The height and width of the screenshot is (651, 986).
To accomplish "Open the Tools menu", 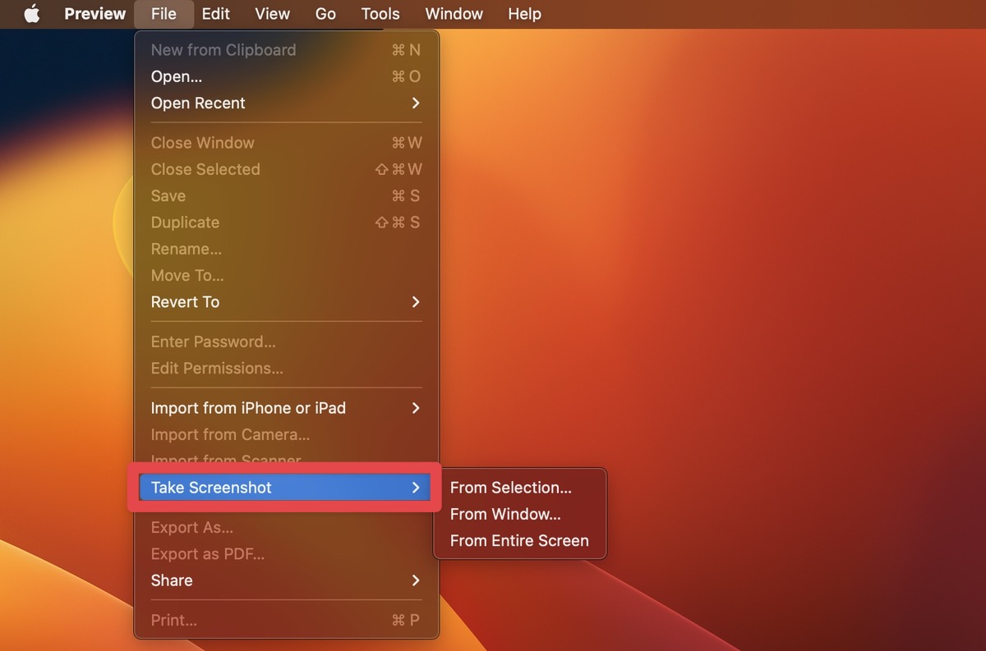I will click(x=380, y=14).
